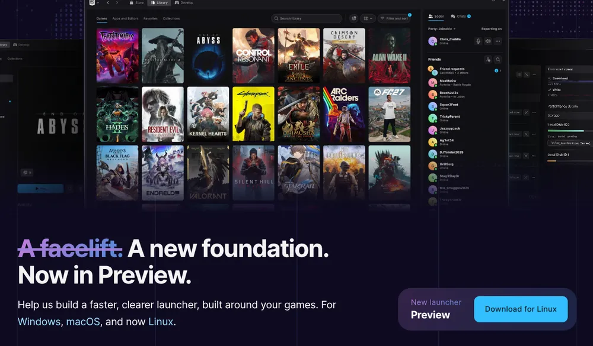Expand the grid view layout dropdown
This screenshot has height=346, width=593.
click(x=368, y=18)
